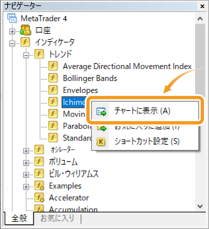Expand the オシレーター node

click(26, 151)
